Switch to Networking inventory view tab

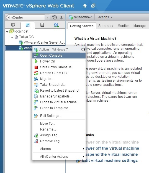tap(56, 25)
